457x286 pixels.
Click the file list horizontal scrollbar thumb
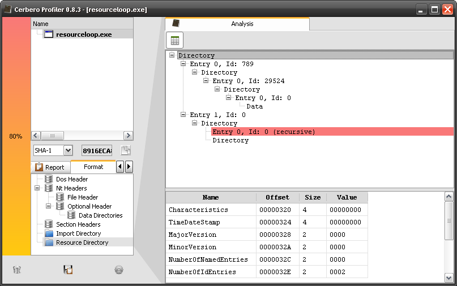[x=53, y=136]
